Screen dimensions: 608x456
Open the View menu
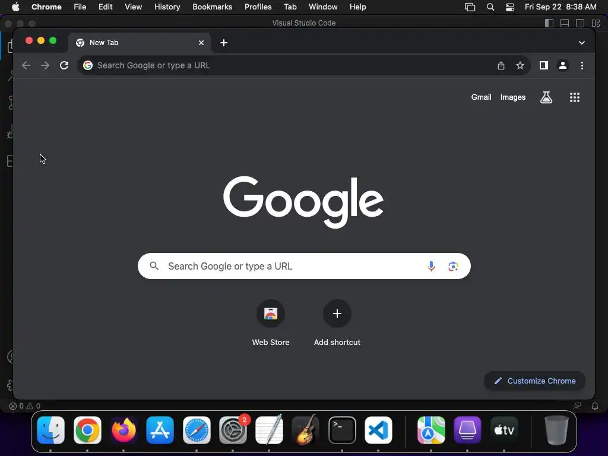(133, 7)
